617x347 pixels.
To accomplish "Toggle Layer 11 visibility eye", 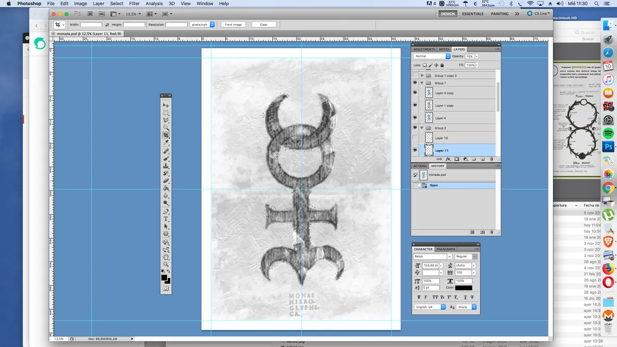I will (x=415, y=150).
